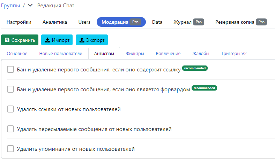
Task: Open the Data tab
Action: click(x=157, y=22)
